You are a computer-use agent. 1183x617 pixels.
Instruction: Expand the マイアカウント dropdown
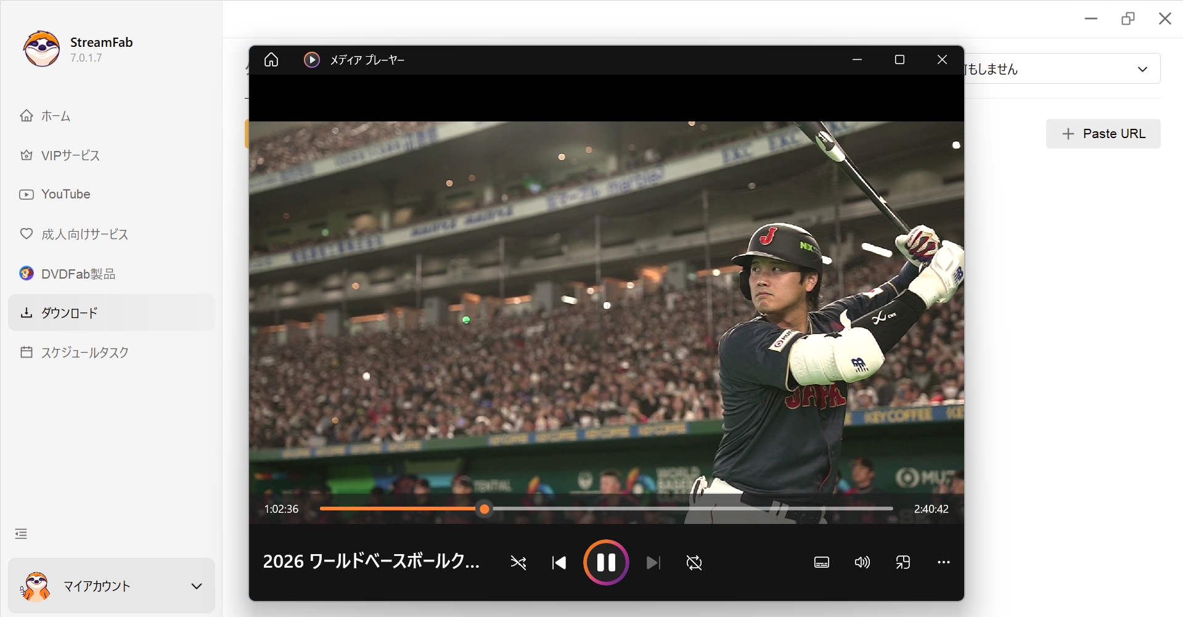pos(196,586)
